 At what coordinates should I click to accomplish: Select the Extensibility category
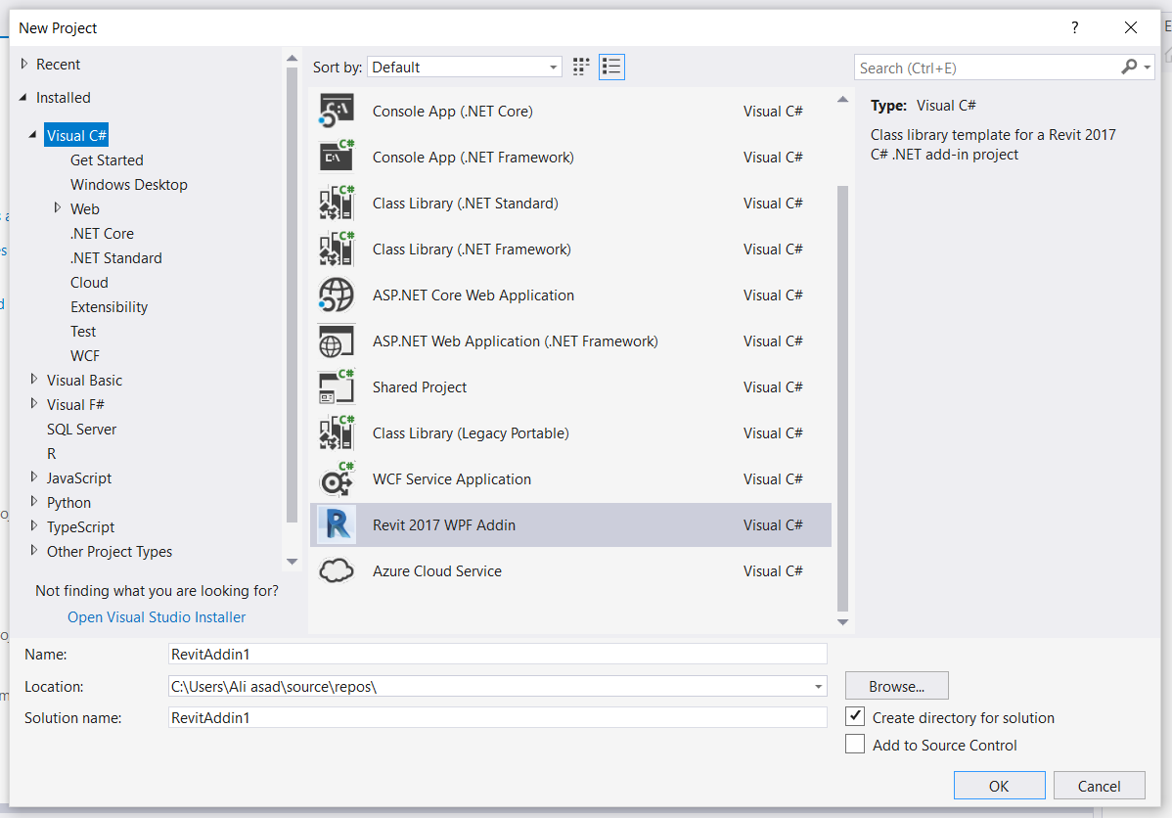click(109, 306)
